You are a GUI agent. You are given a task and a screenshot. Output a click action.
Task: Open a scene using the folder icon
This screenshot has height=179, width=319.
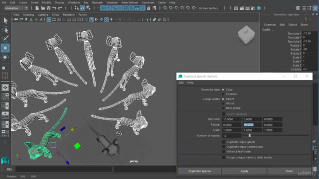43,8
